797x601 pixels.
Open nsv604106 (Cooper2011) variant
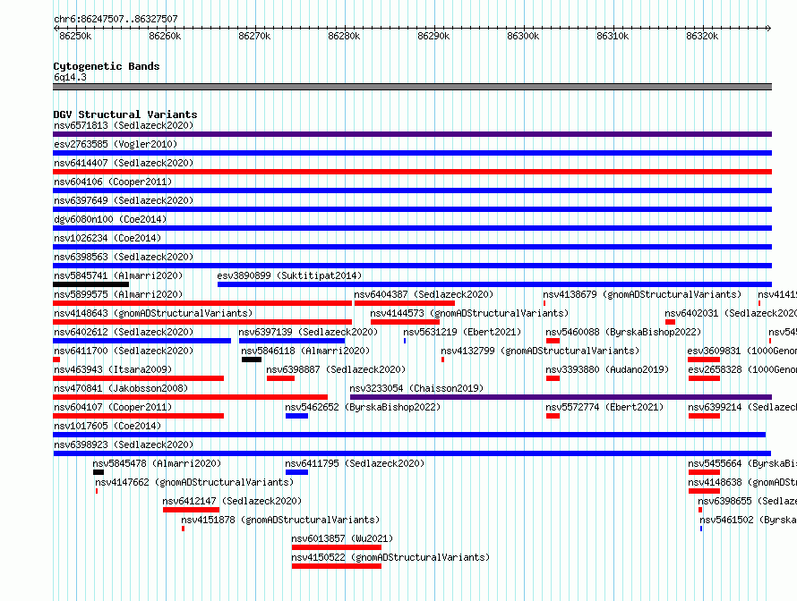coord(113,182)
